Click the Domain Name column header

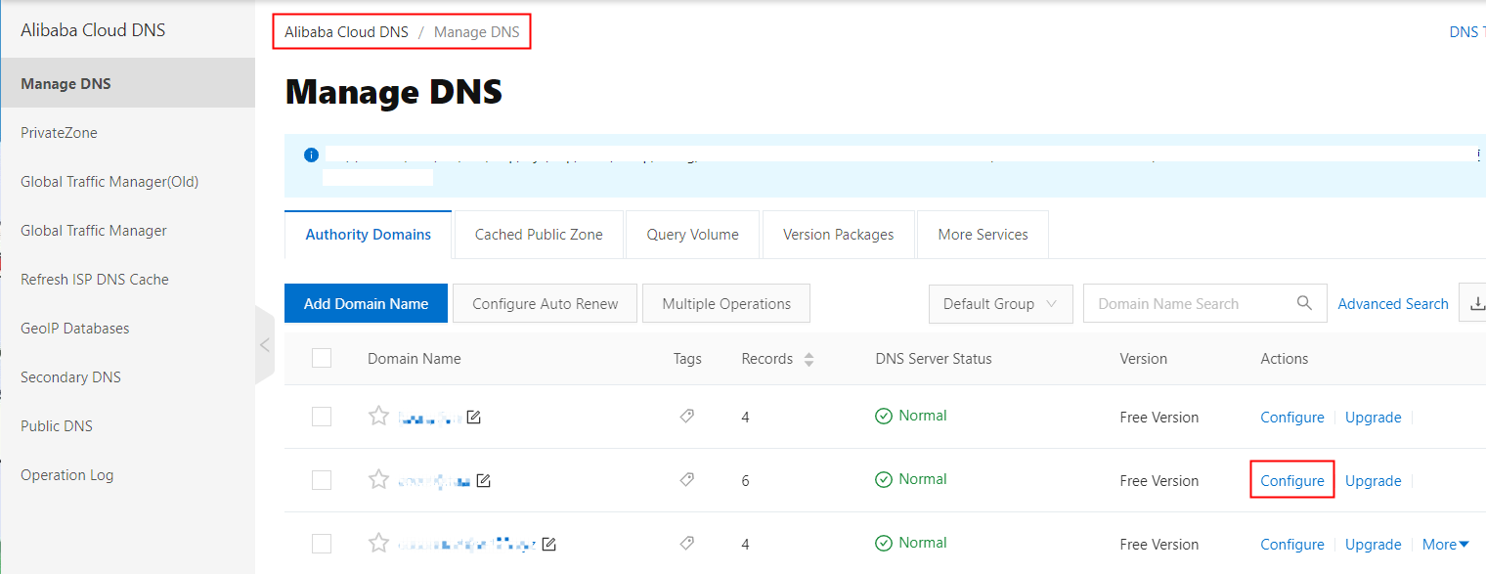414,359
